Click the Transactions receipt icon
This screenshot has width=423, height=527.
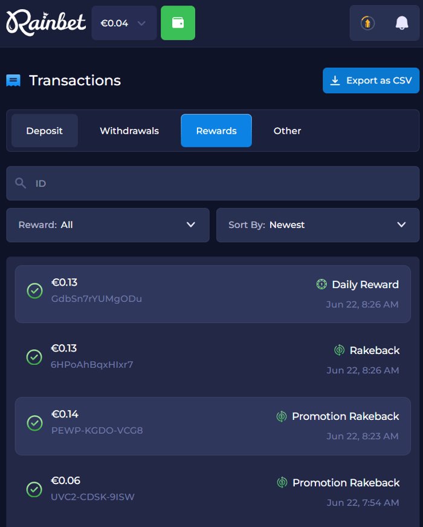tap(13, 80)
